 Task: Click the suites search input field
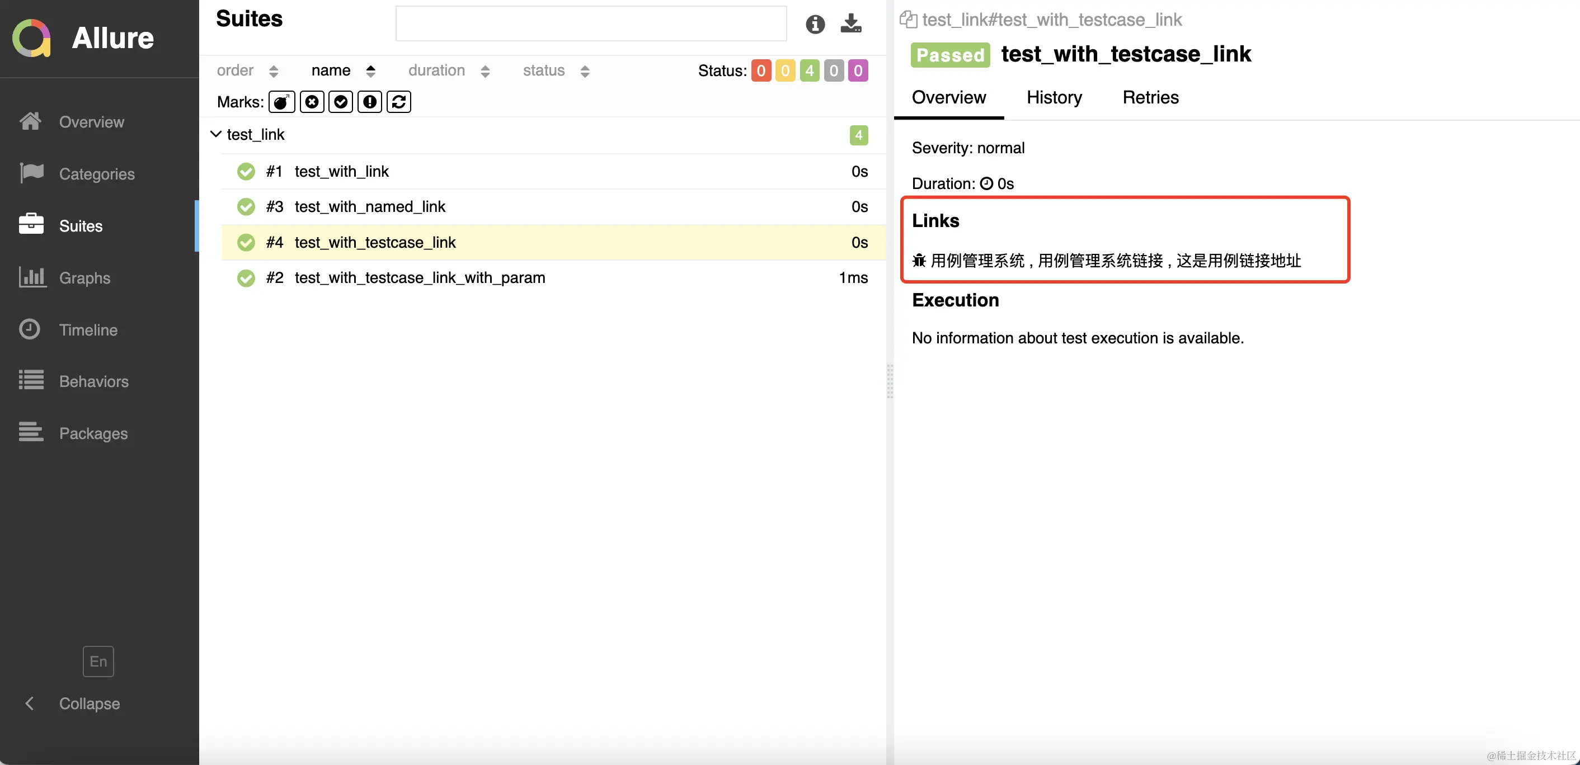pos(591,24)
